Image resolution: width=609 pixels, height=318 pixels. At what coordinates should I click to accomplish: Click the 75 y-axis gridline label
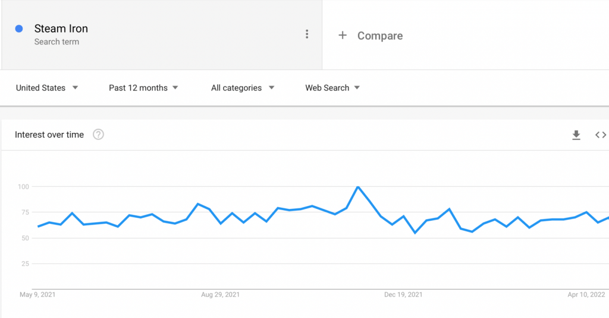(x=25, y=212)
